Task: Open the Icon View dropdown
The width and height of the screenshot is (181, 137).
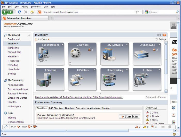Action: [x=42, y=39]
